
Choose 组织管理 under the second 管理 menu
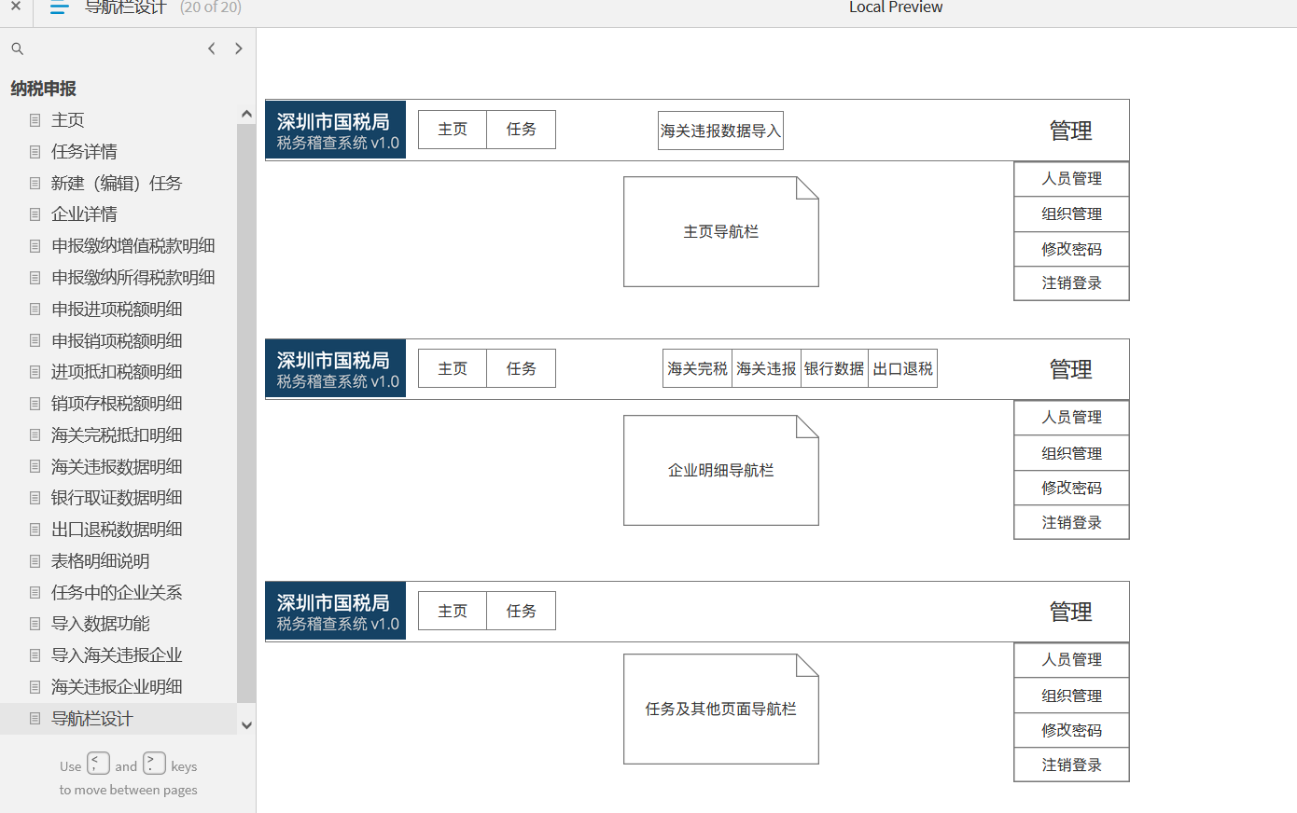[x=1071, y=453]
